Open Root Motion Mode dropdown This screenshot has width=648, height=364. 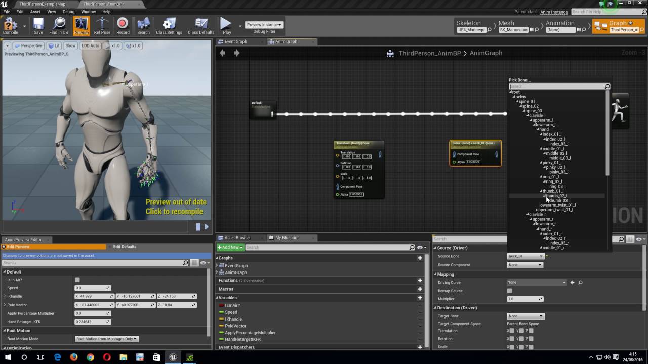(x=106, y=339)
